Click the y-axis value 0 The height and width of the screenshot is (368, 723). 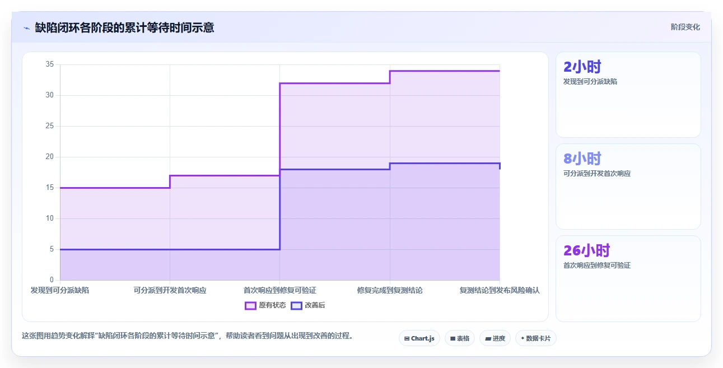click(52, 280)
